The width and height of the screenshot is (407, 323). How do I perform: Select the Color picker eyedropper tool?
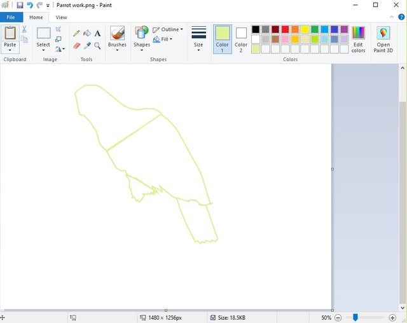click(87, 46)
